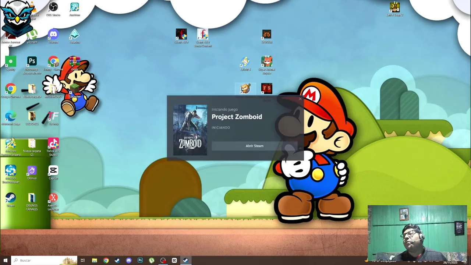
Task: Launch the TikTok LIVE Studio shortcut
Action: 53,147
